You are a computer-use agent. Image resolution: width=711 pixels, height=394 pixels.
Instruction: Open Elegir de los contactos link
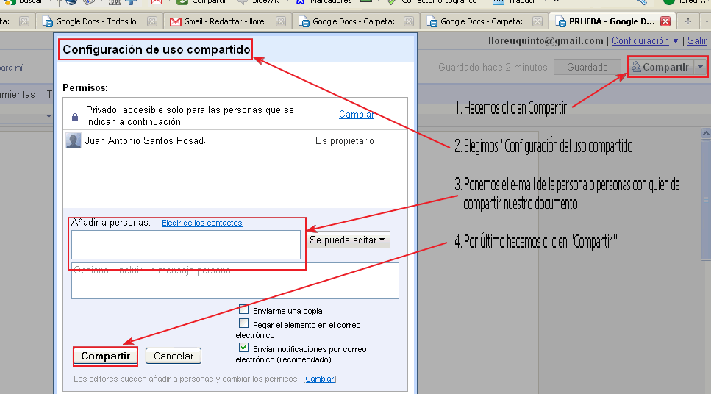click(x=201, y=223)
